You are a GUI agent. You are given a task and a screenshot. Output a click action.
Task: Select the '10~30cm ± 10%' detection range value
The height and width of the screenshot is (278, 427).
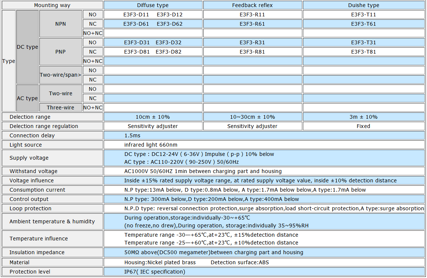click(252, 117)
